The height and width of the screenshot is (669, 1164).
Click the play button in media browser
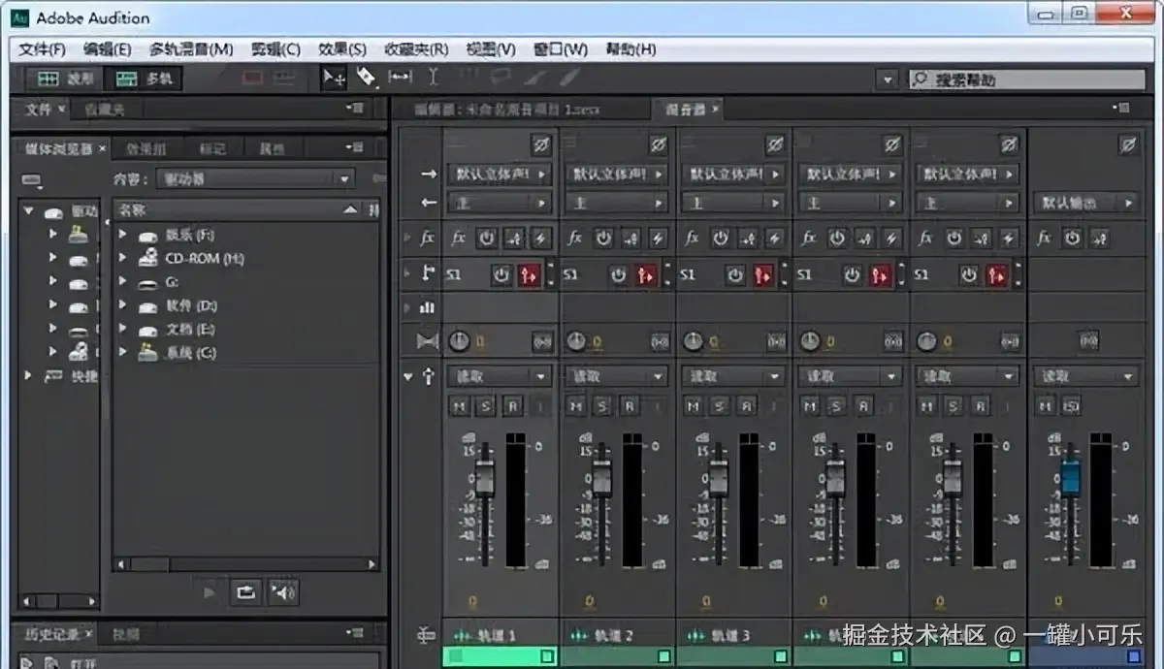click(x=210, y=590)
